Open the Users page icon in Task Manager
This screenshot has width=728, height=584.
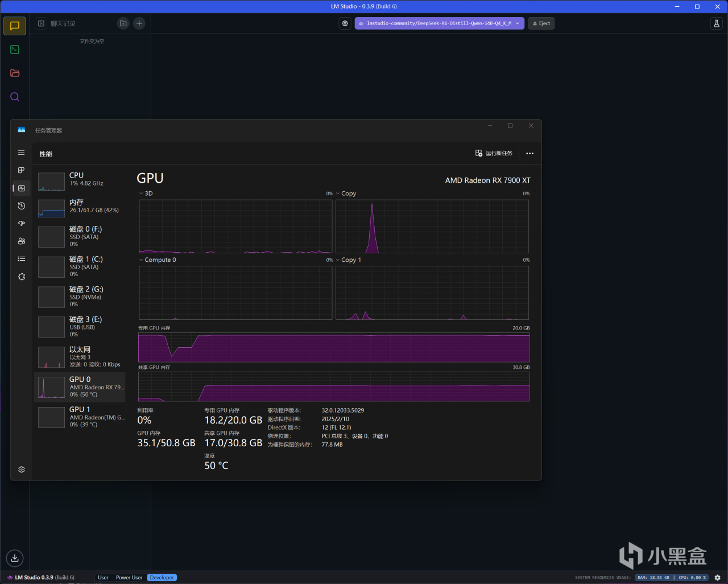pyautogui.click(x=22, y=241)
